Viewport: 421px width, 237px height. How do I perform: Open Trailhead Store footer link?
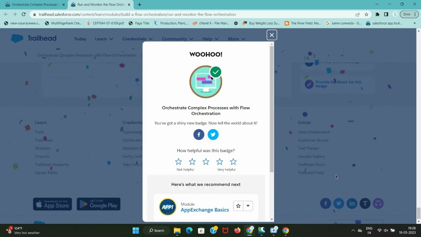click(311, 165)
